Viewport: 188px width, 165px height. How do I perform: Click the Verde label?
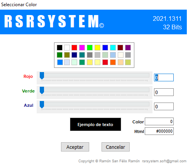(x=28, y=91)
